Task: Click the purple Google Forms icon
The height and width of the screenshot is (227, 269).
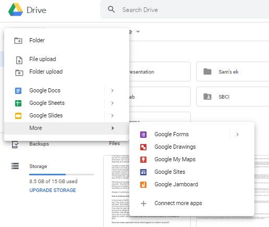Action: coord(143,135)
